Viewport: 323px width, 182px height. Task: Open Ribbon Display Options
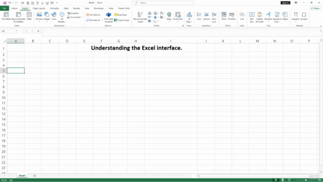pyautogui.click(x=296, y=3)
